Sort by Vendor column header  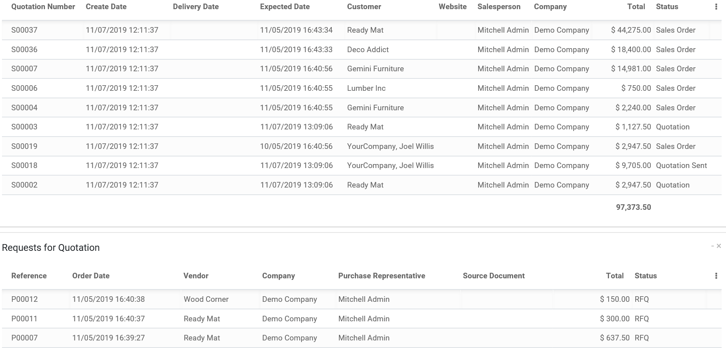pos(196,276)
